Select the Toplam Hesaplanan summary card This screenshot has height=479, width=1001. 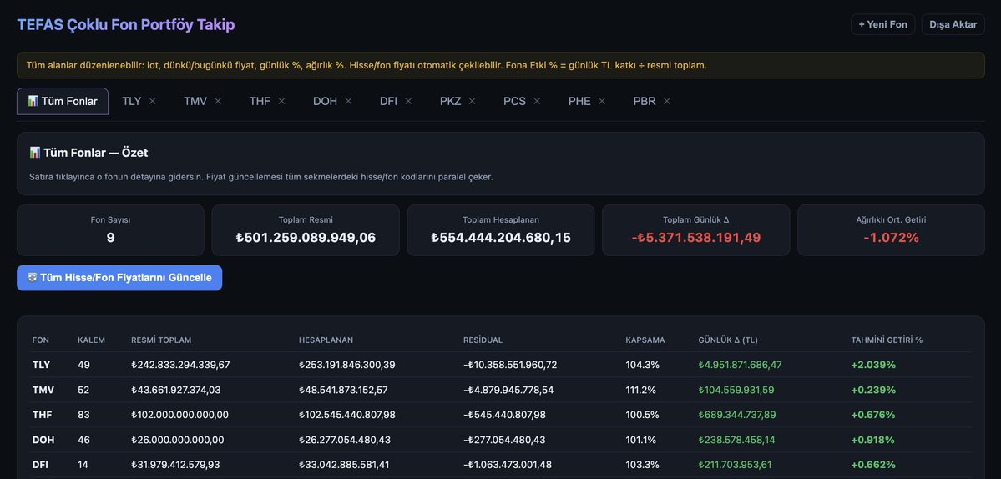point(501,230)
